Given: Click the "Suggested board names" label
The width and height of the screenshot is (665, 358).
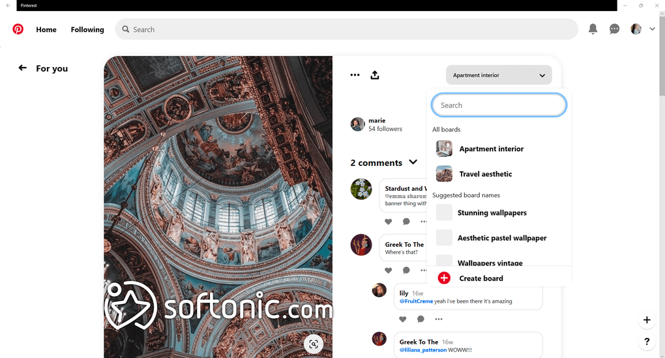Looking at the screenshot, I should [x=466, y=195].
